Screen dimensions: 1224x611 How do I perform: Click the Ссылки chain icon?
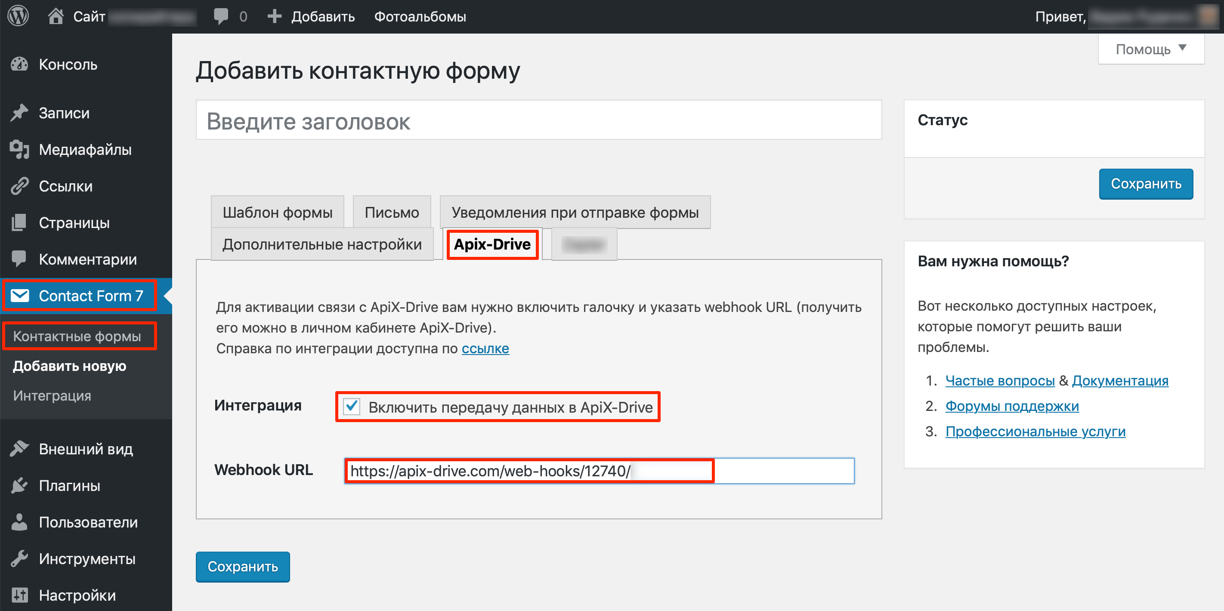pos(19,186)
